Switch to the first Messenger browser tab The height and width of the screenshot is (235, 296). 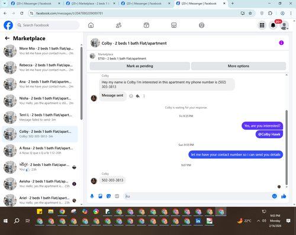36,4
